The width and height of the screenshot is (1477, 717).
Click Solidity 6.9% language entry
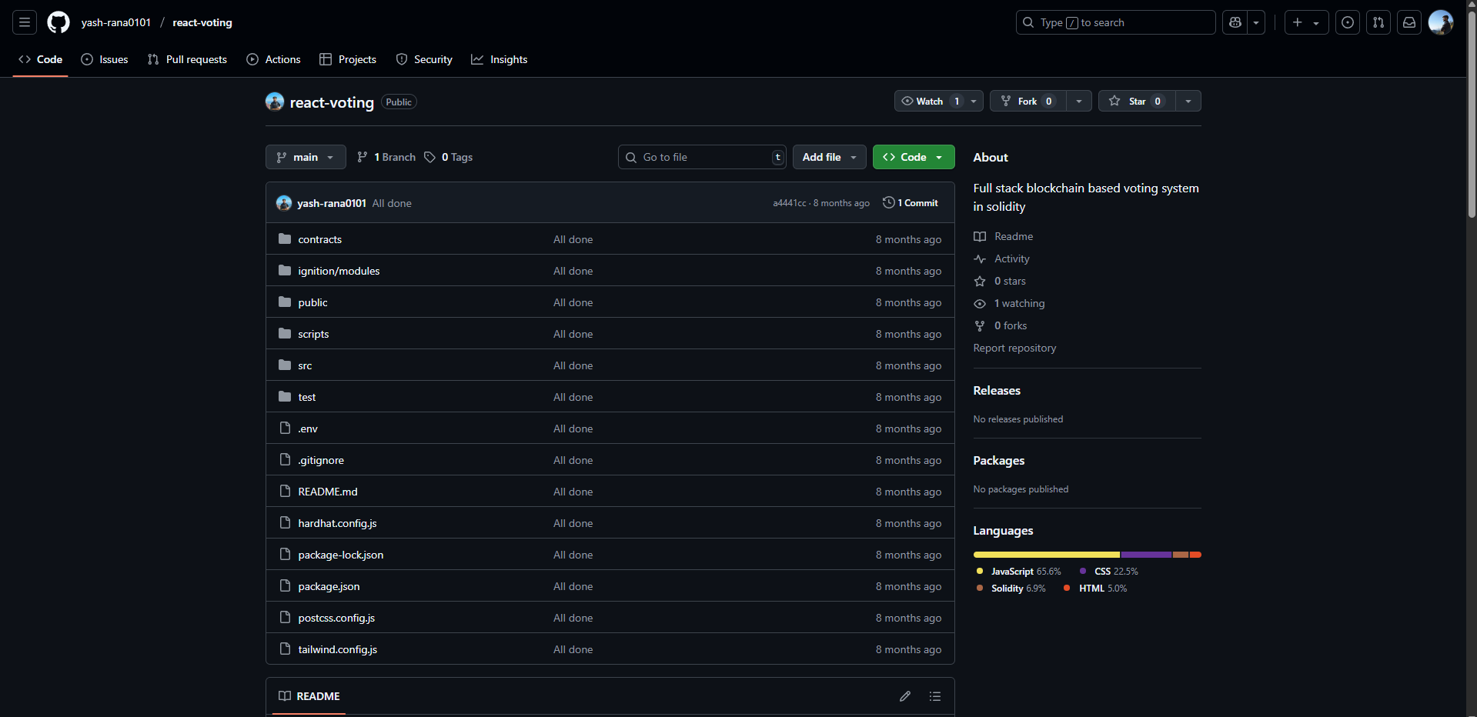[x=1011, y=589]
